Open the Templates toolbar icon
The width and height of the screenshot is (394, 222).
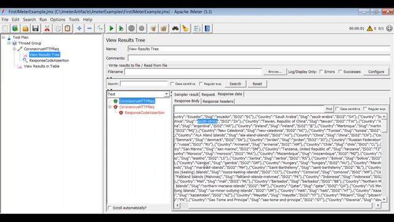tap(15, 28)
